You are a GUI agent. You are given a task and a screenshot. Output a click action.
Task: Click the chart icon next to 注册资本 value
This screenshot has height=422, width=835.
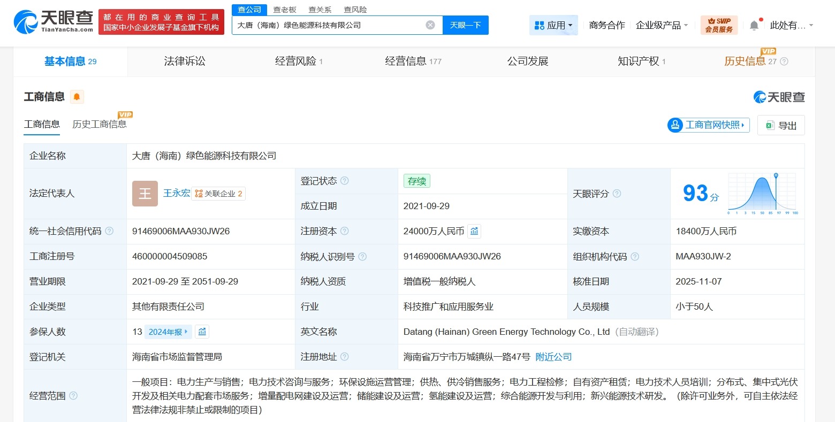tap(474, 231)
